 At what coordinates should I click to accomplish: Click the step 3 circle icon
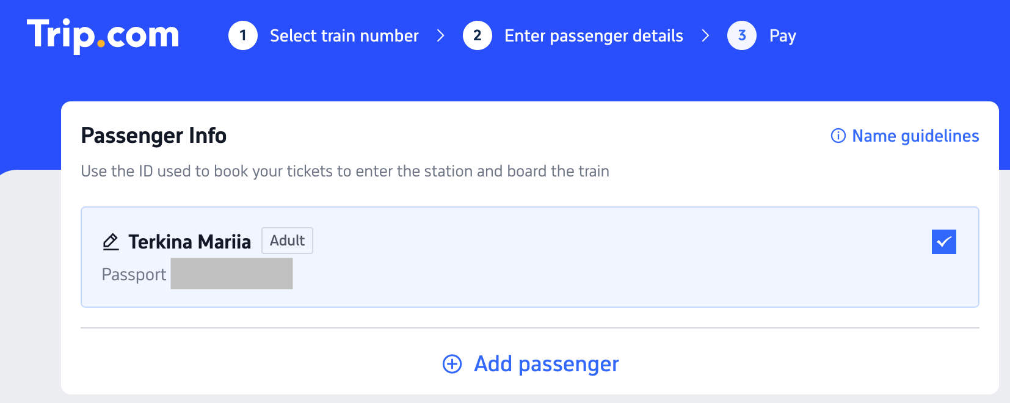coord(742,35)
